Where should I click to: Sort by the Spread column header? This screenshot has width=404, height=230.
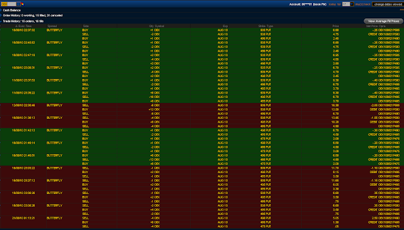point(52,26)
